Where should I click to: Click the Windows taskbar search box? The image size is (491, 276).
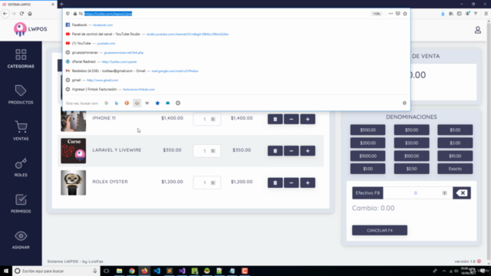point(56,271)
